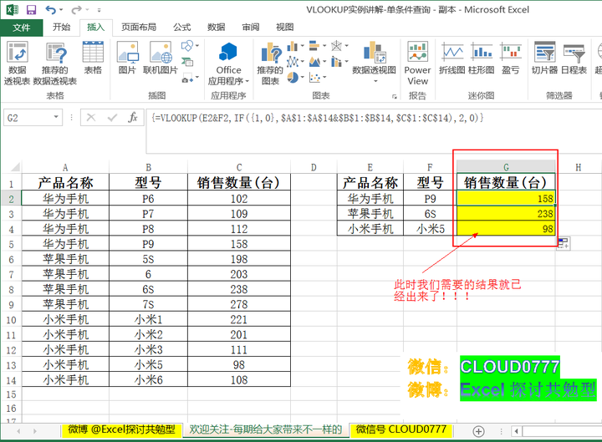This screenshot has width=602, height=442.
Task: Insert a Line sparkline (折线图)
Action: click(x=452, y=58)
